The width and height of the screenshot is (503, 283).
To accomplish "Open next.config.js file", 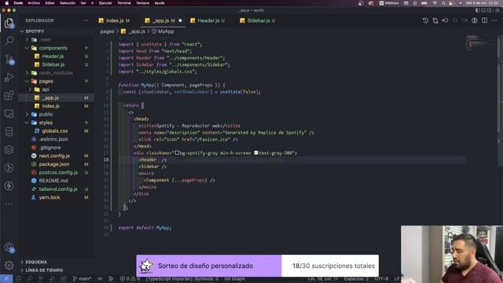I will click(x=54, y=156).
